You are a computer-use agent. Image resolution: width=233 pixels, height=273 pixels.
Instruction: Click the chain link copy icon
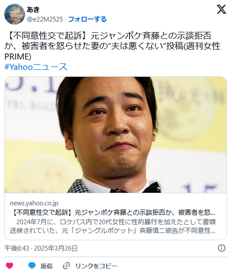(66, 266)
